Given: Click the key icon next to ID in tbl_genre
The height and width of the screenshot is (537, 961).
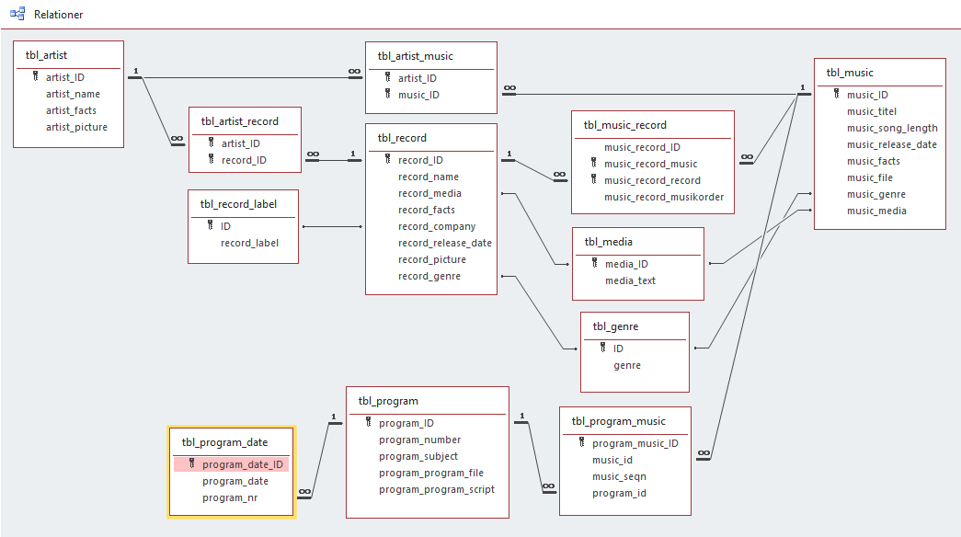Looking at the screenshot, I should 603,348.
